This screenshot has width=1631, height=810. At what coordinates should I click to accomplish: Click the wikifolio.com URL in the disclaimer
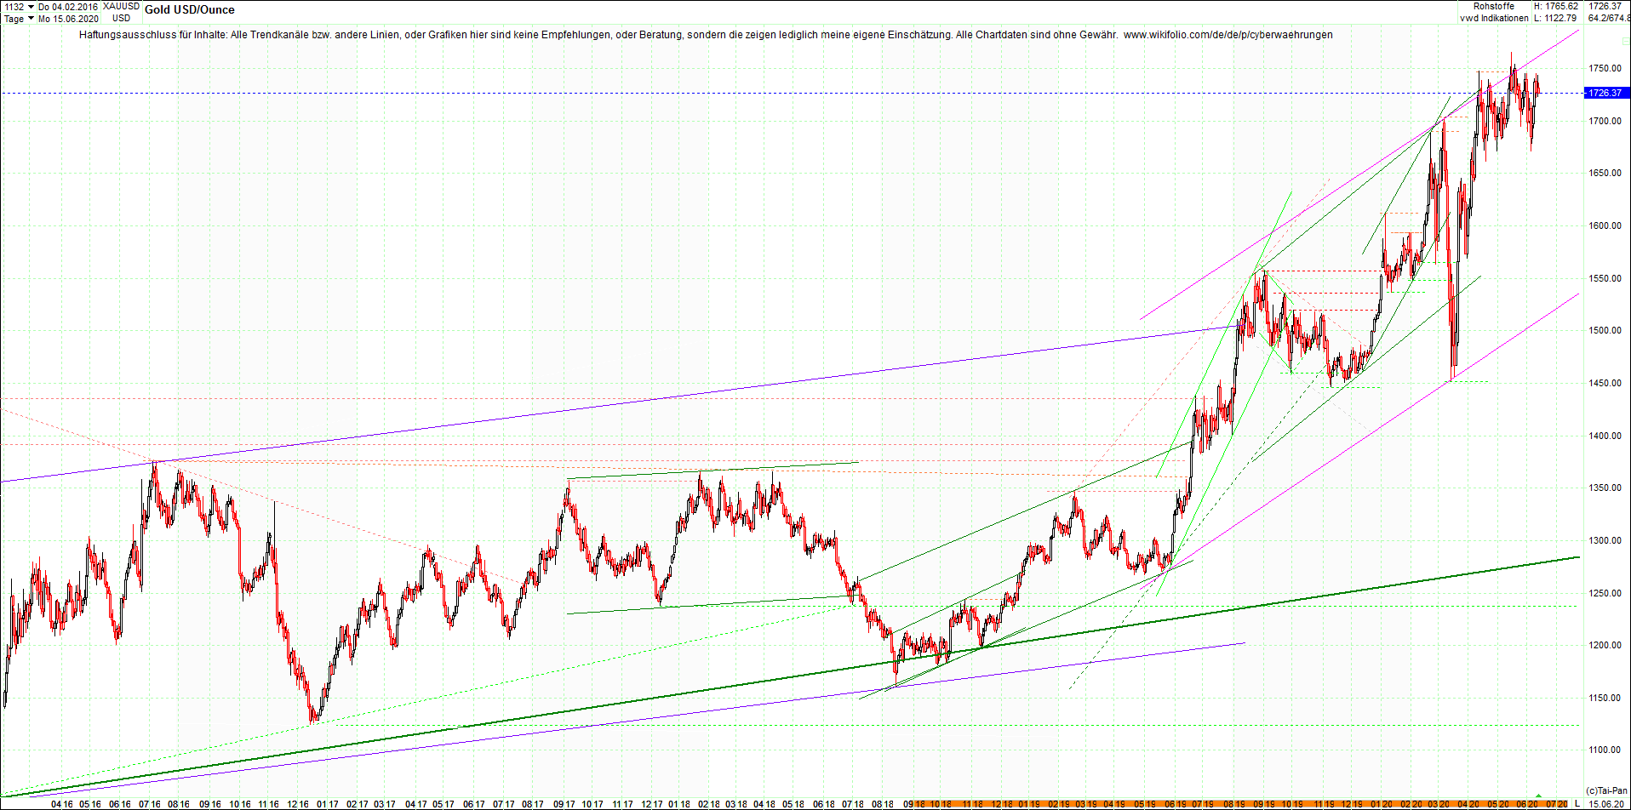[1228, 35]
